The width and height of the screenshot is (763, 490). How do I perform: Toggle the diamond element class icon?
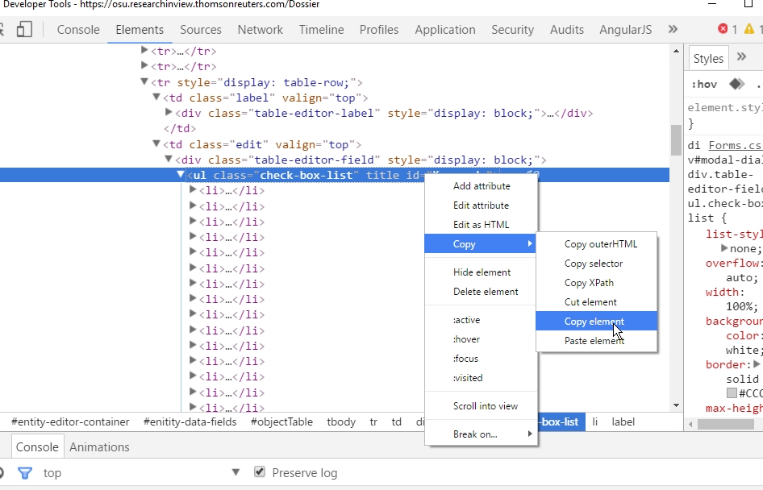(736, 84)
